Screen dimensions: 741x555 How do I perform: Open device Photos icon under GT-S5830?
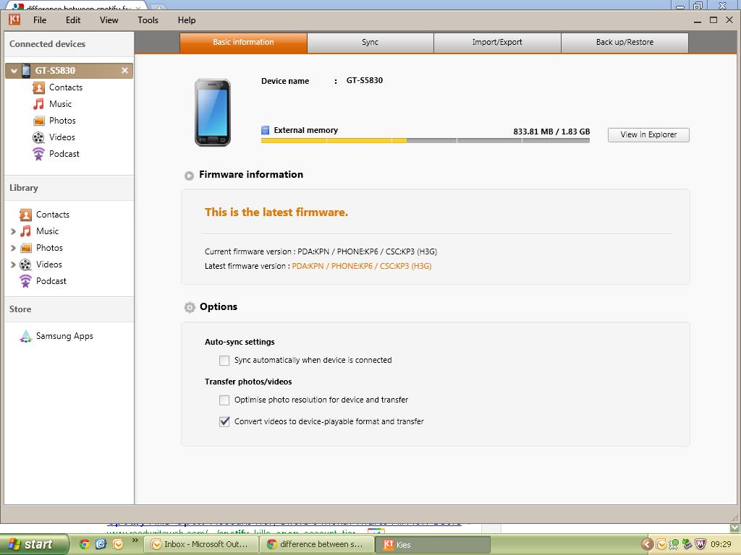(x=39, y=121)
